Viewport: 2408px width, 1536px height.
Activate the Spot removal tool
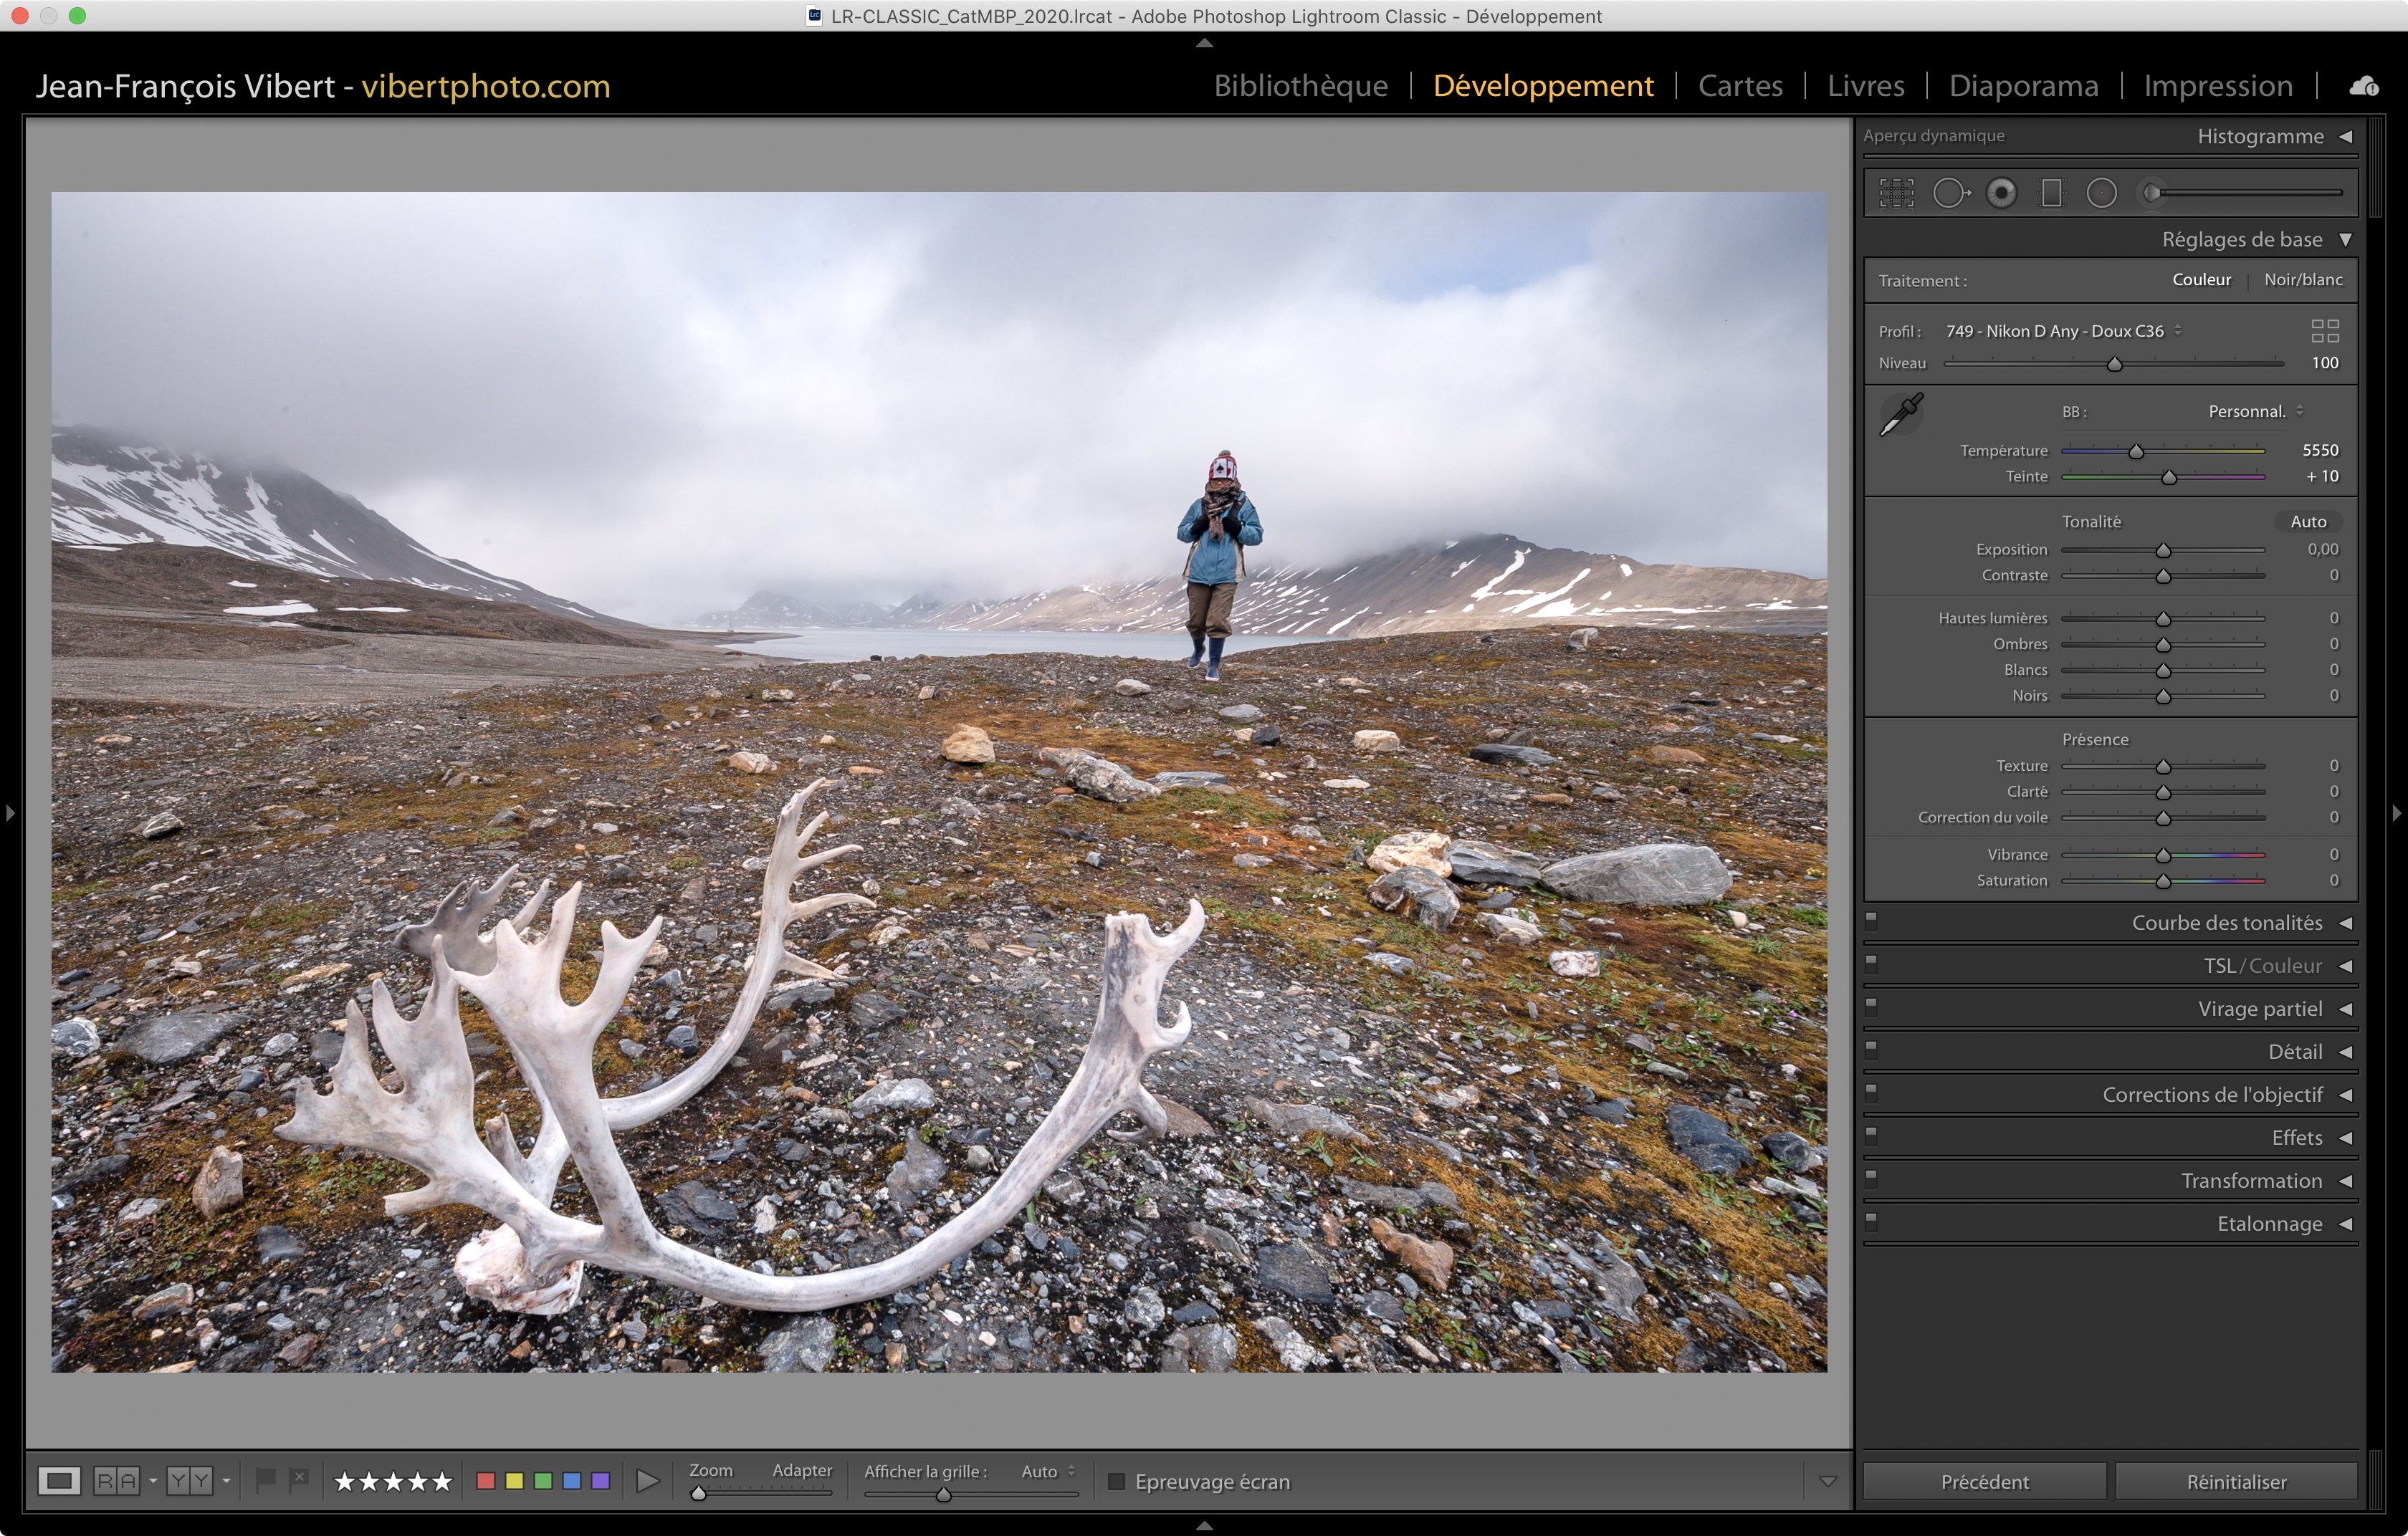tap(1950, 193)
